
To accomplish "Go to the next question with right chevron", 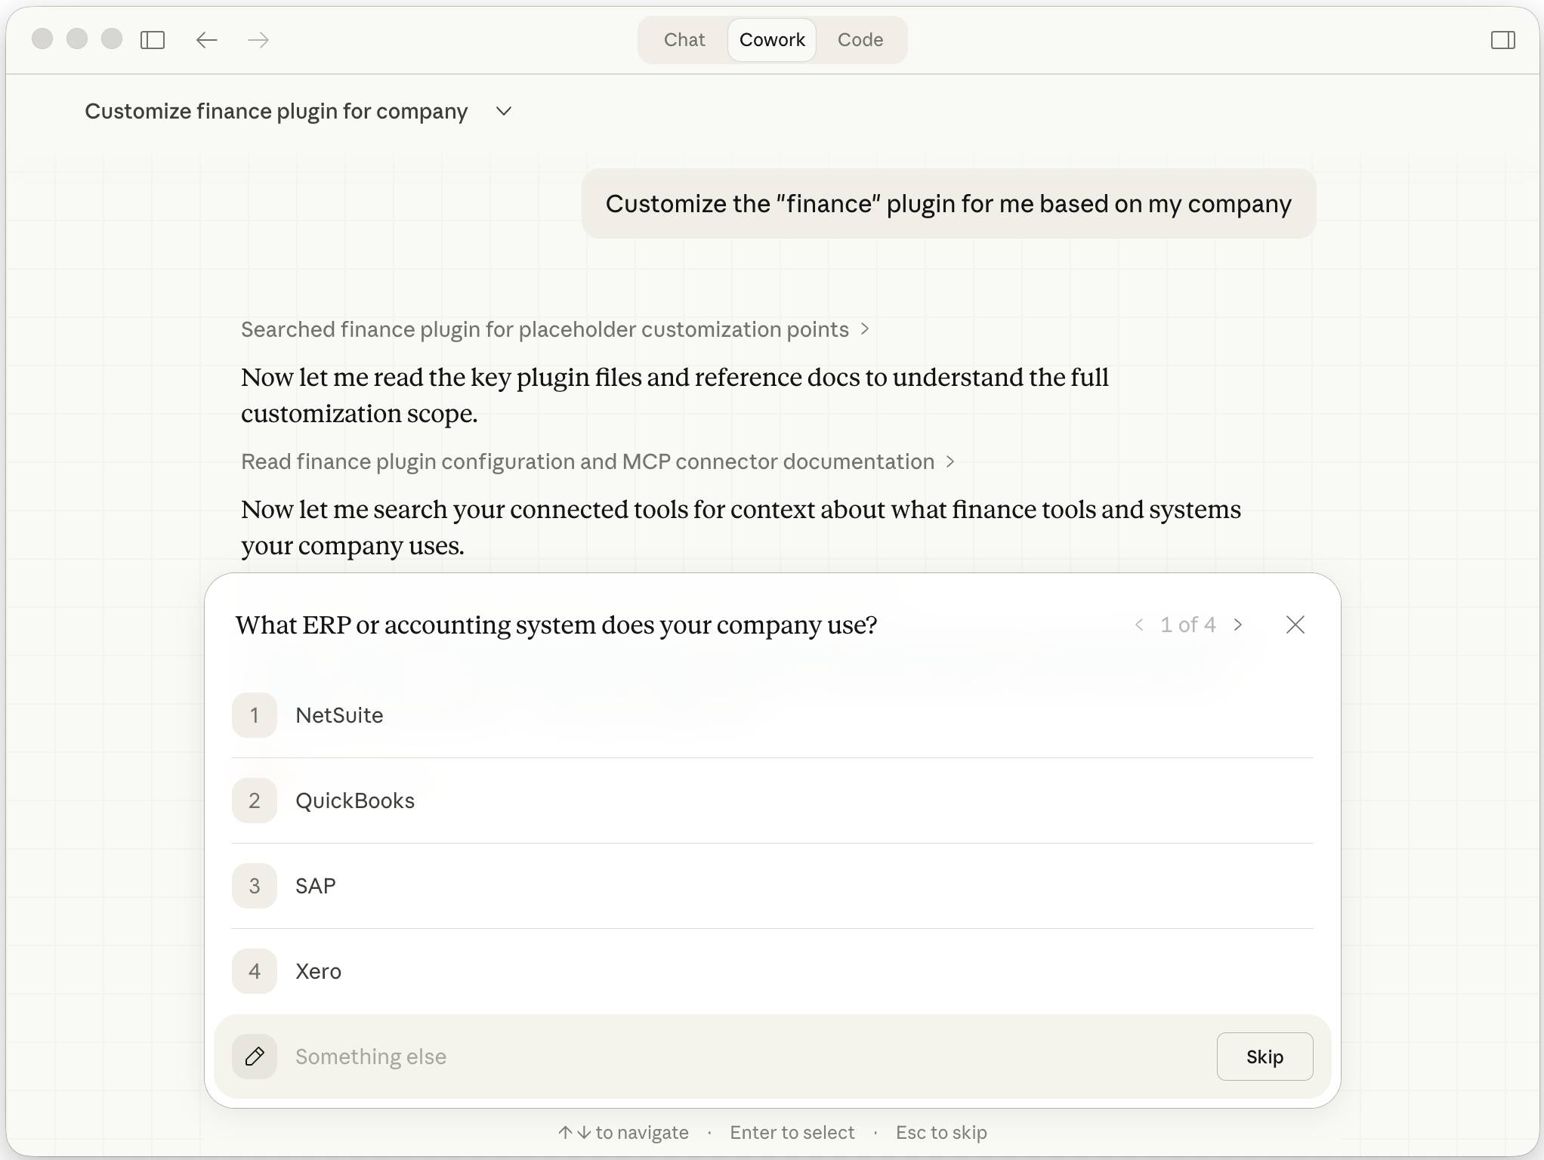I will click(1238, 625).
